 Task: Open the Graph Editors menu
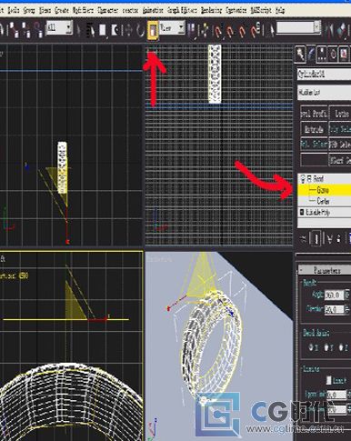[182, 11]
